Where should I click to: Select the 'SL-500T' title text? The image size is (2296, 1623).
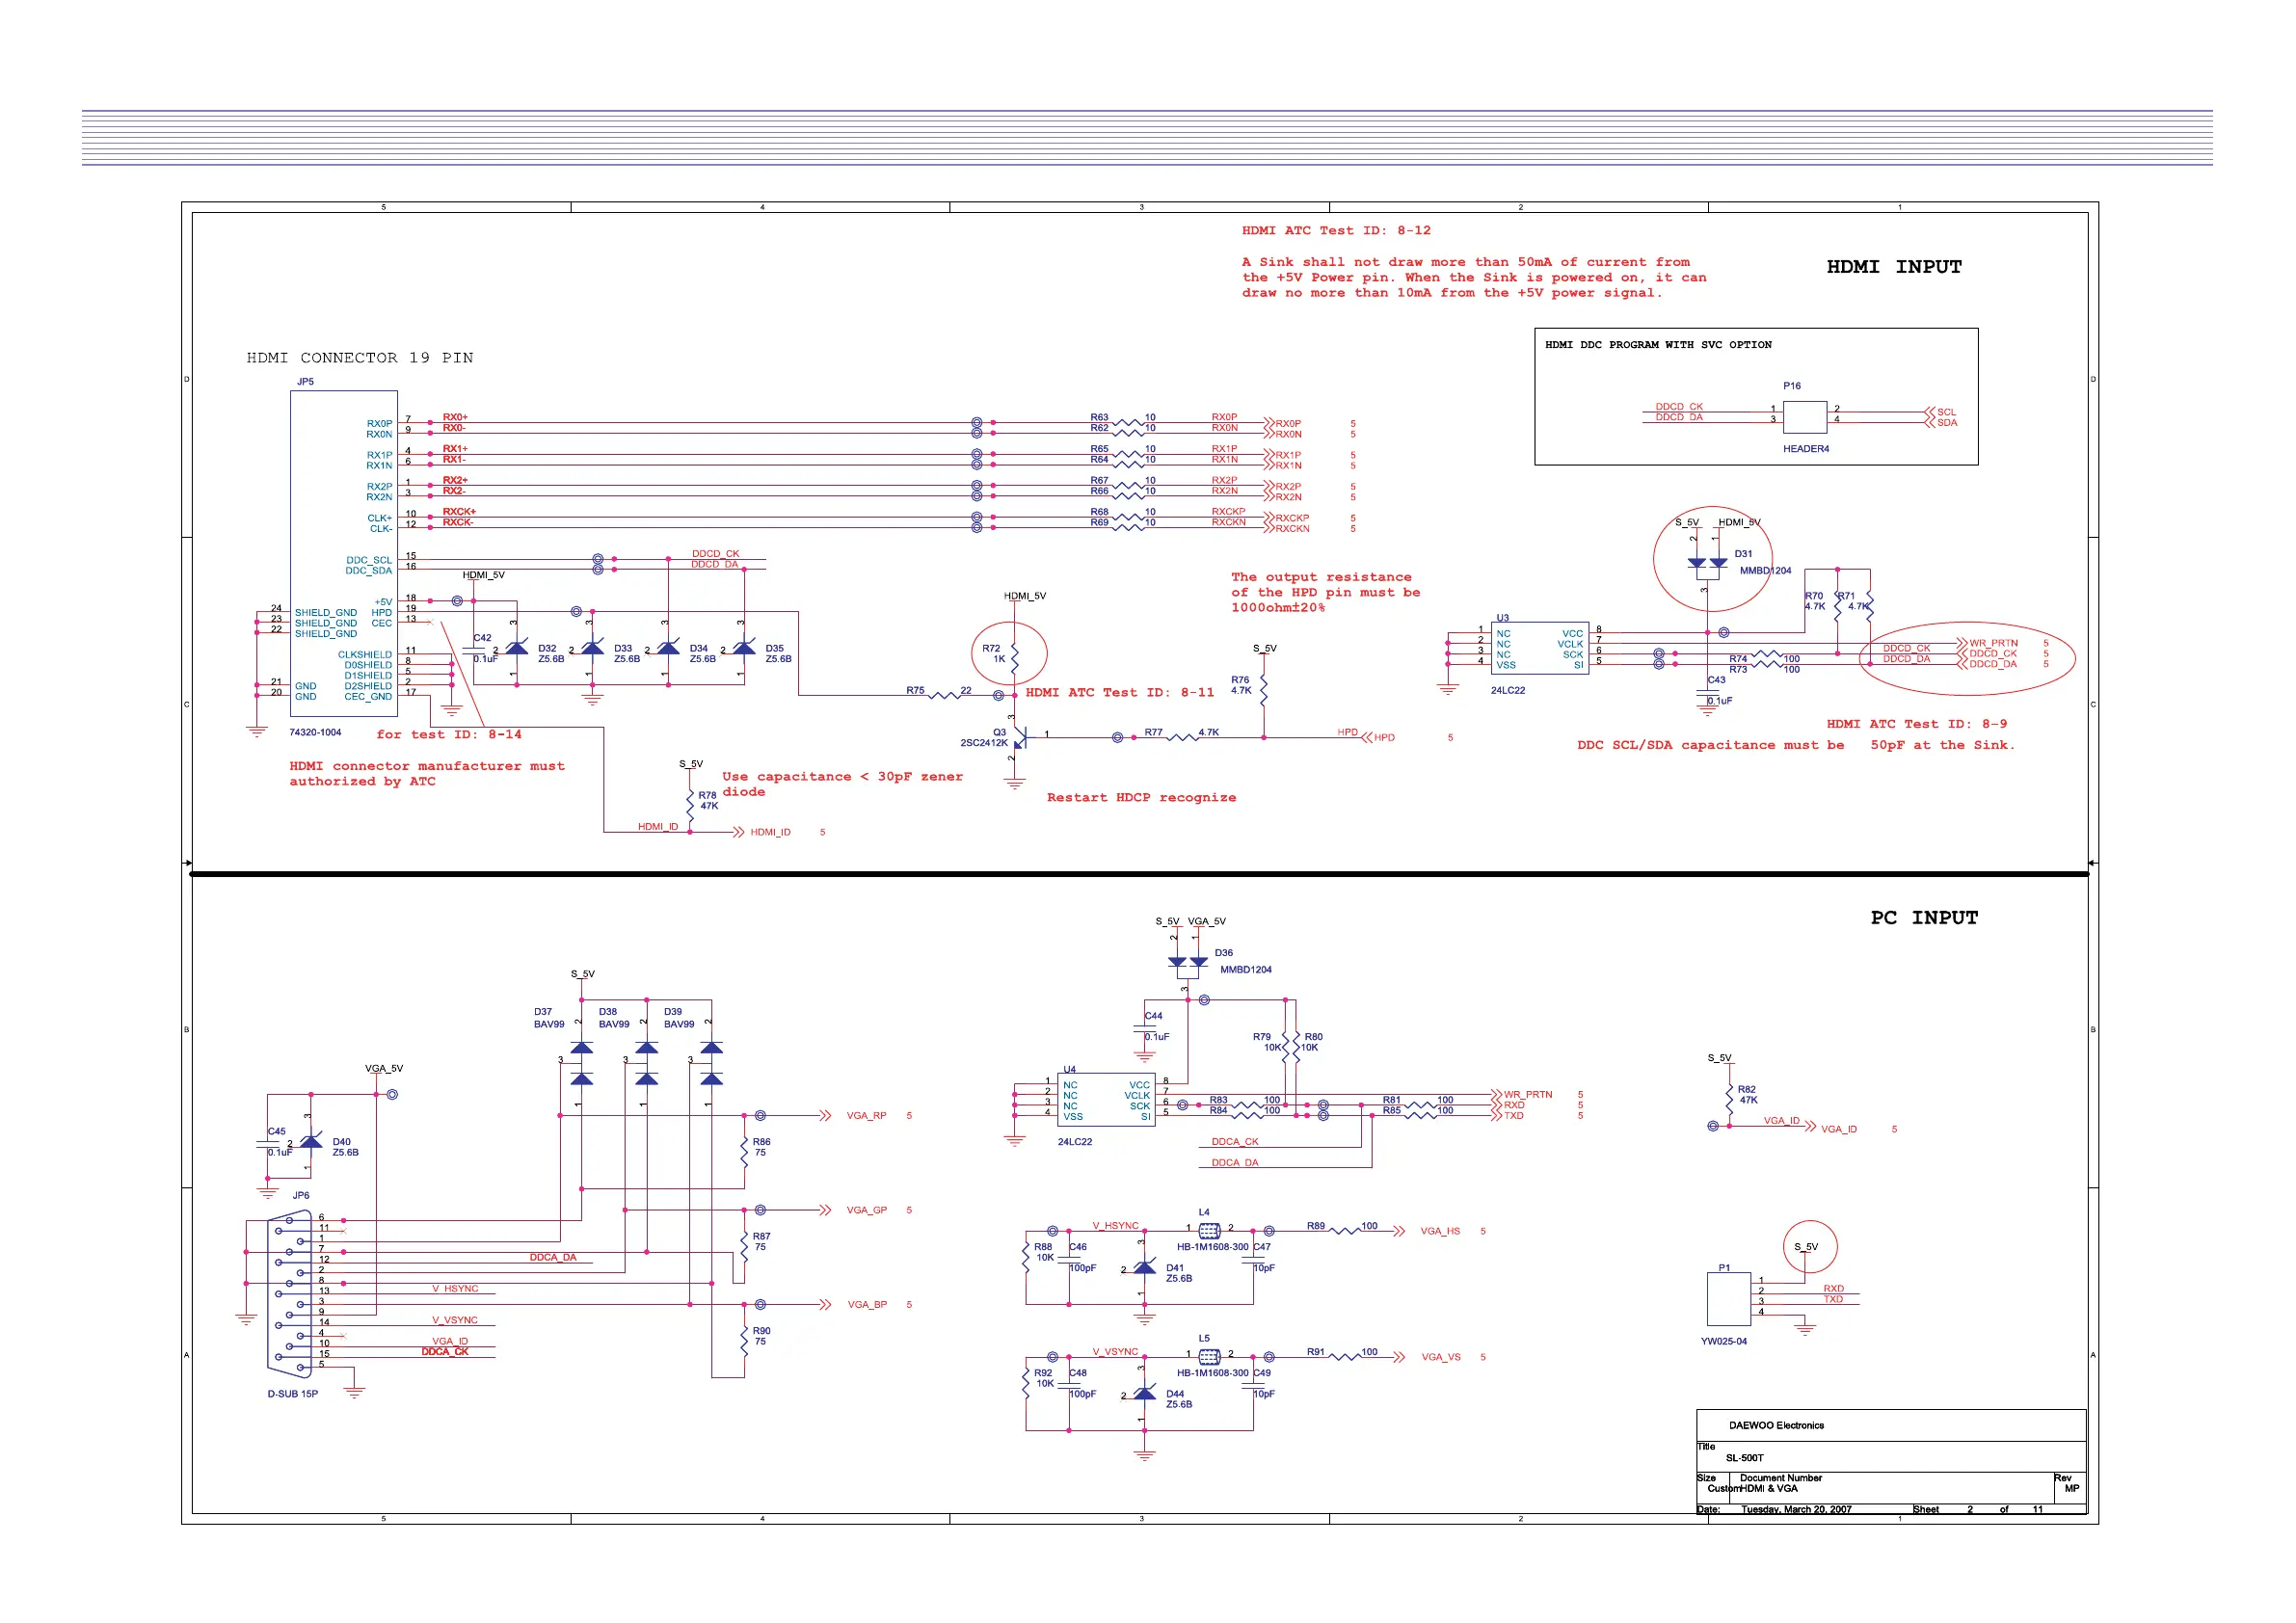[x=1745, y=1458]
